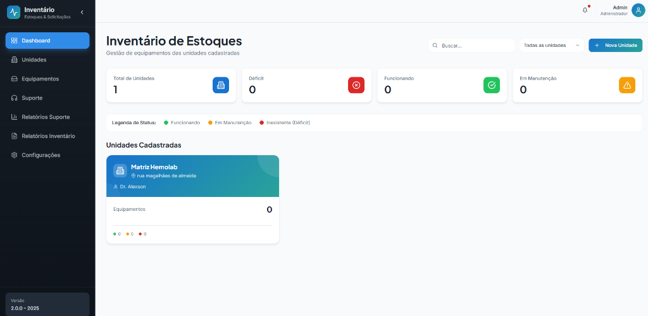Click the Inventário app logo icon
This screenshot has width=648, height=316.
pyautogui.click(x=13, y=12)
